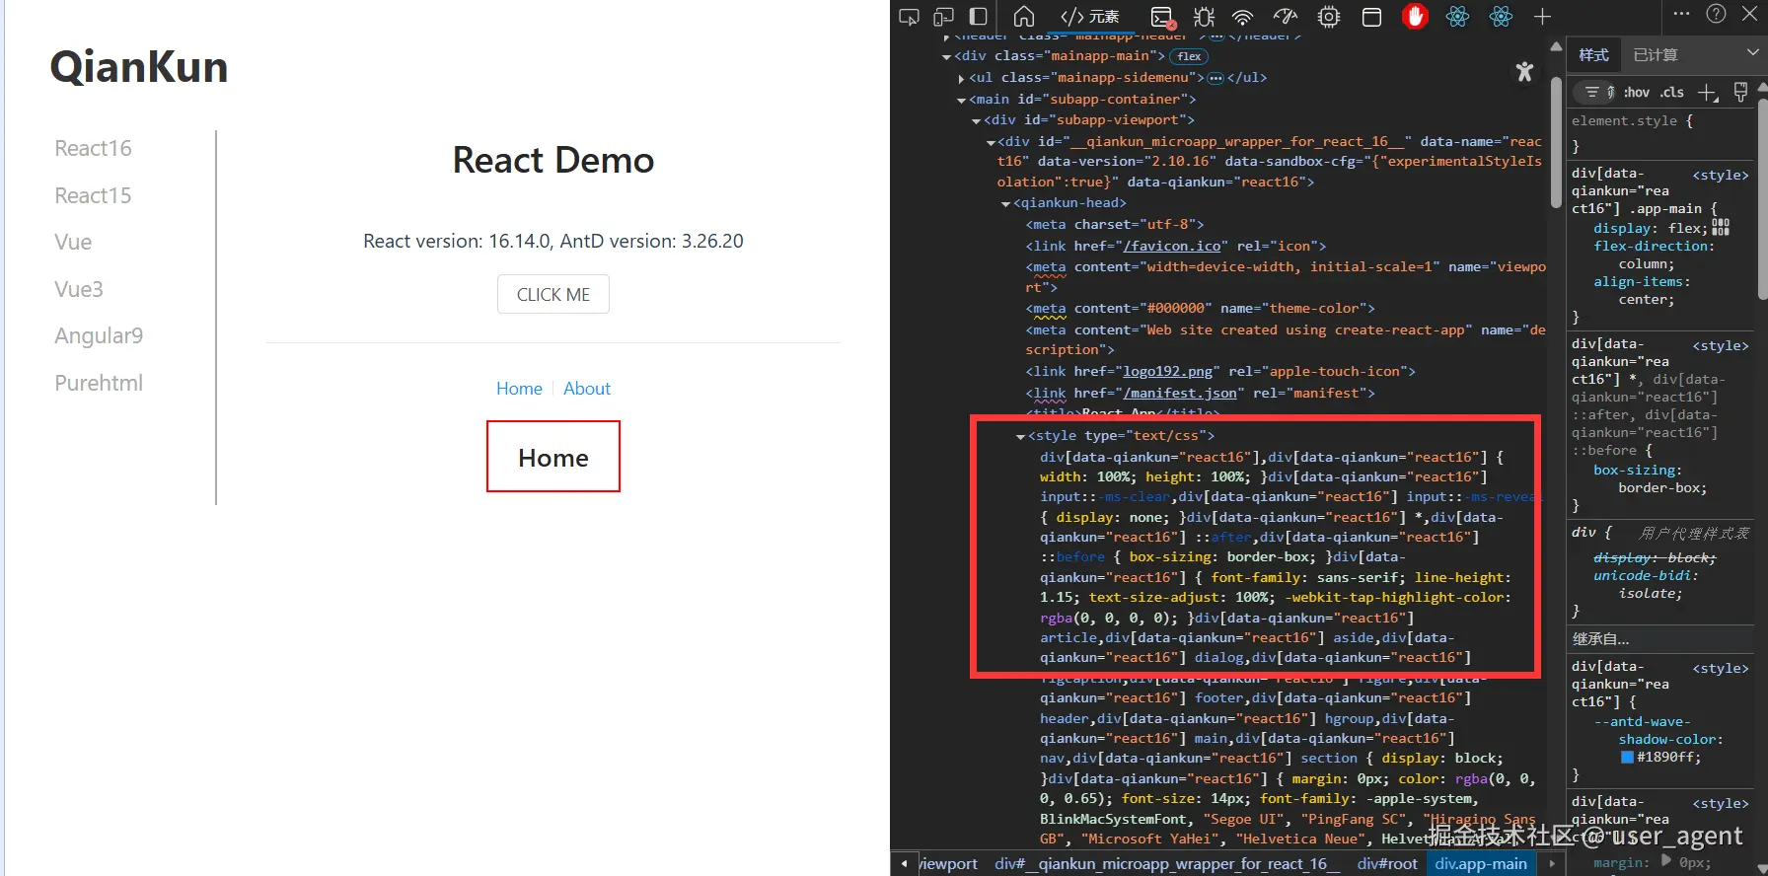
Task: Open the Memory chip tool
Action: pyautogui.click(x=1329, y=17)
